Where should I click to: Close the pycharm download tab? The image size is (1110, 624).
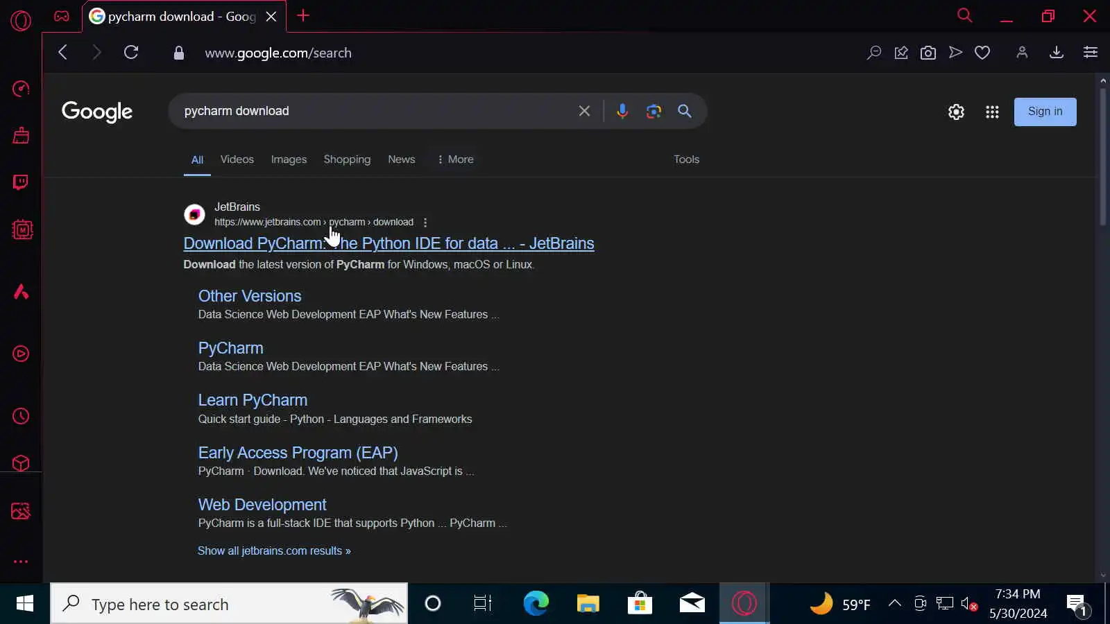[271, 17]
